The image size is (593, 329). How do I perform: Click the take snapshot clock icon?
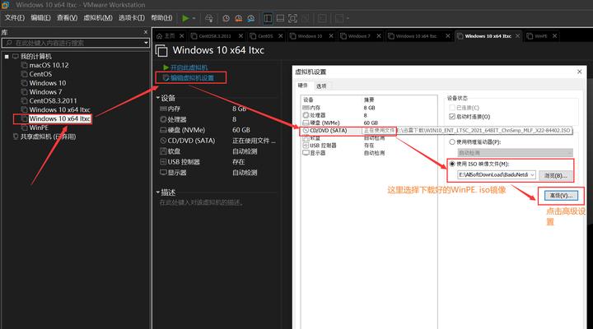click(x=226, y=18)
